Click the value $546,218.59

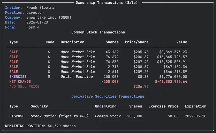pos(175,72)
